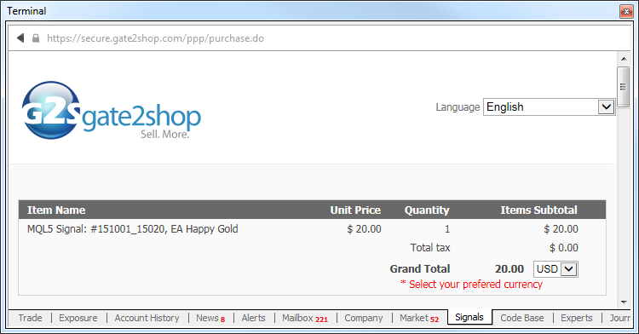Select the Alerts tab
Image resolution: width=639 pixels, height=334 pixels.
[253, 318]
